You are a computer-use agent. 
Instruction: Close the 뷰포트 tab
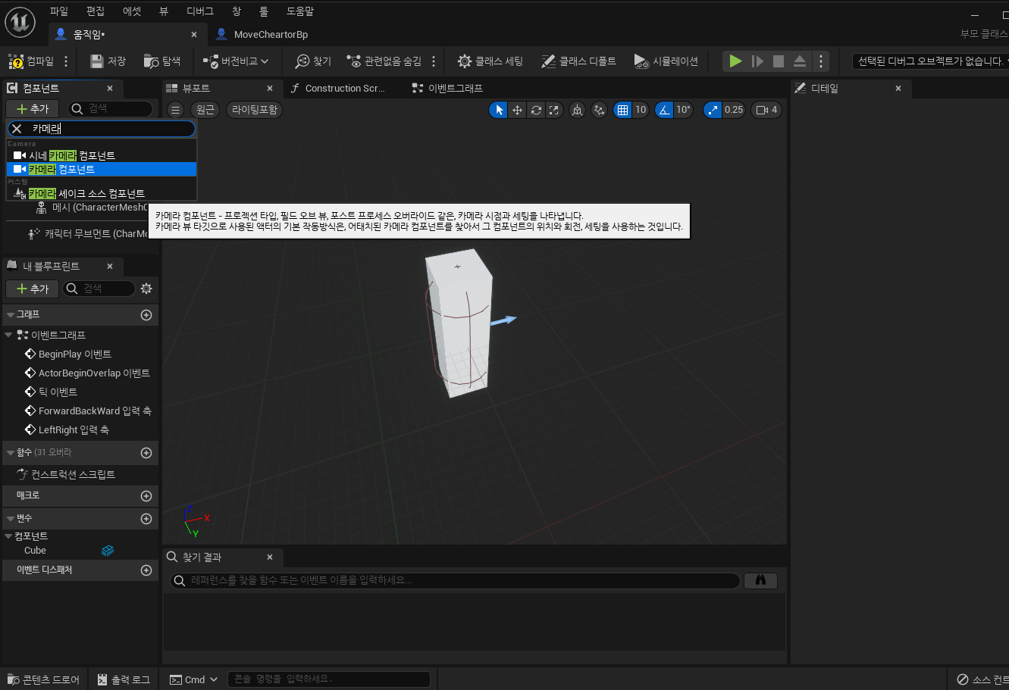coord(270,88)
